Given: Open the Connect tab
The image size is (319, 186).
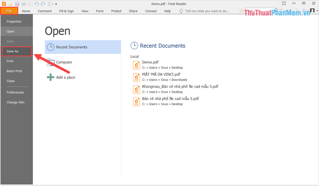Looking at the screenshot, I should tap(151, 11).
